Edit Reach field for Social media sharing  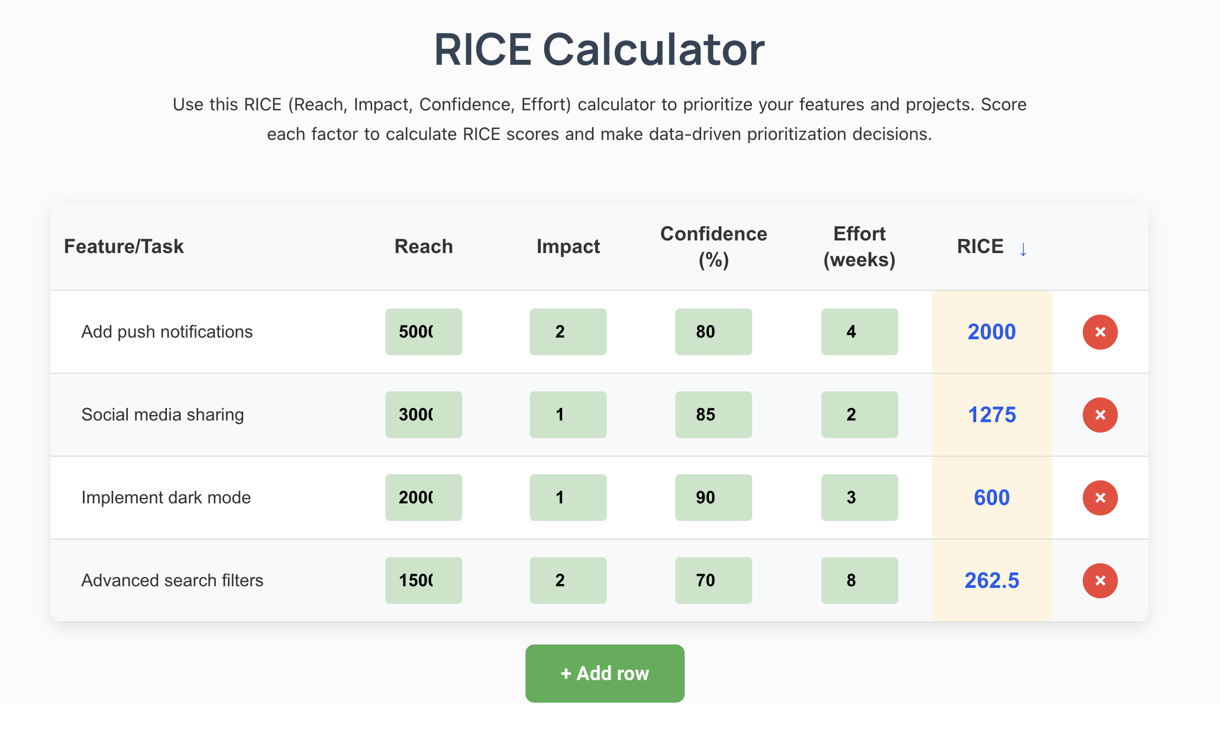point(423,415)
